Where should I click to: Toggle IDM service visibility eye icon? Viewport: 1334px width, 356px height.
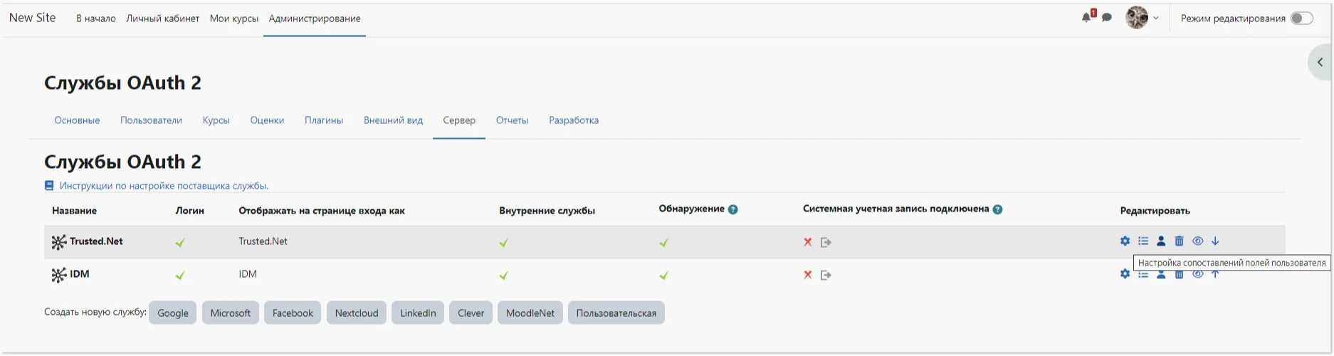[x=1197, y=275]
